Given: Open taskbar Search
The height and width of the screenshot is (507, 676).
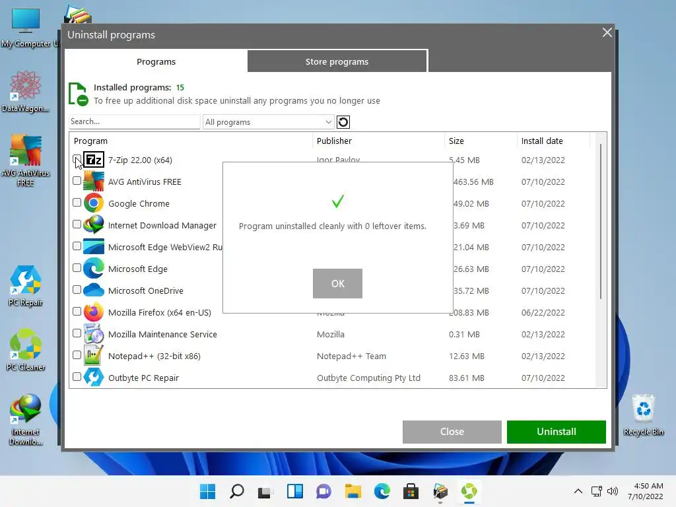Looking at the screenshot, I should pyautogui.click(x=237, y=491).
